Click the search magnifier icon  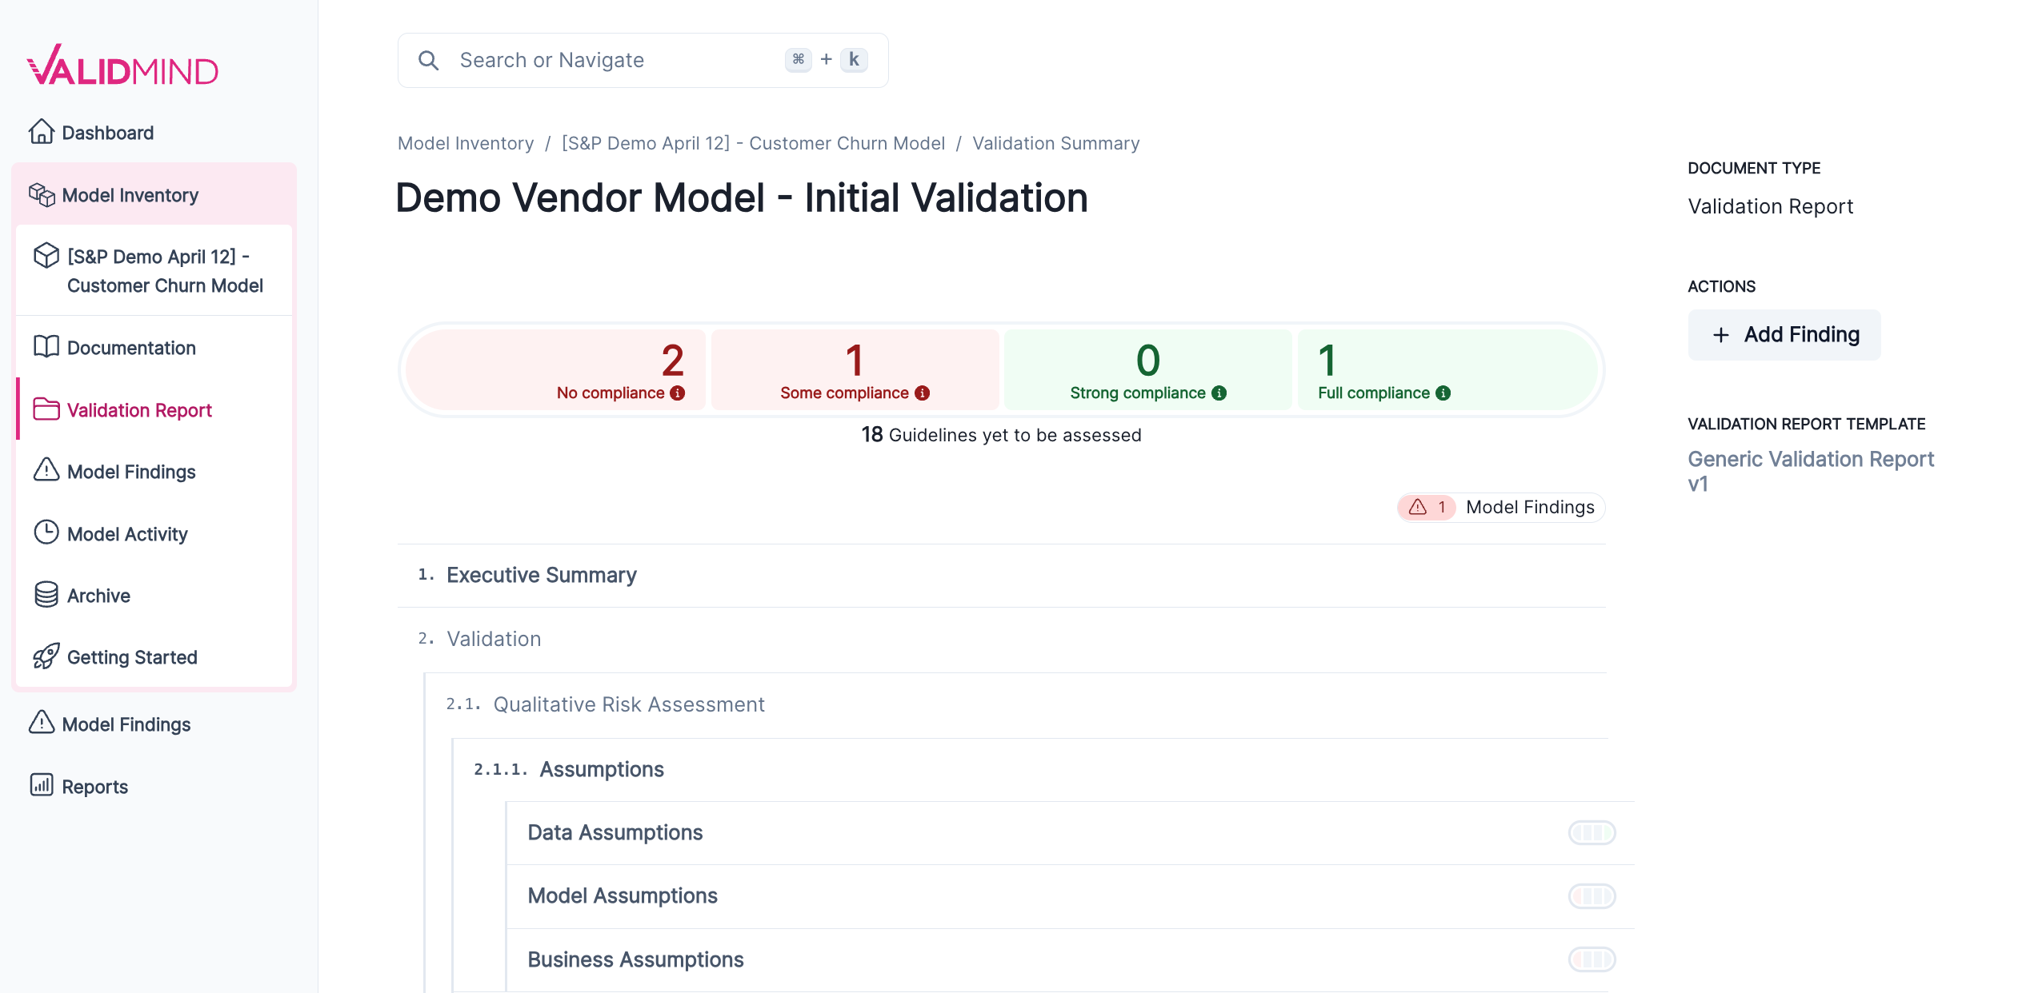pyautogui.click(x=429, y=59)
